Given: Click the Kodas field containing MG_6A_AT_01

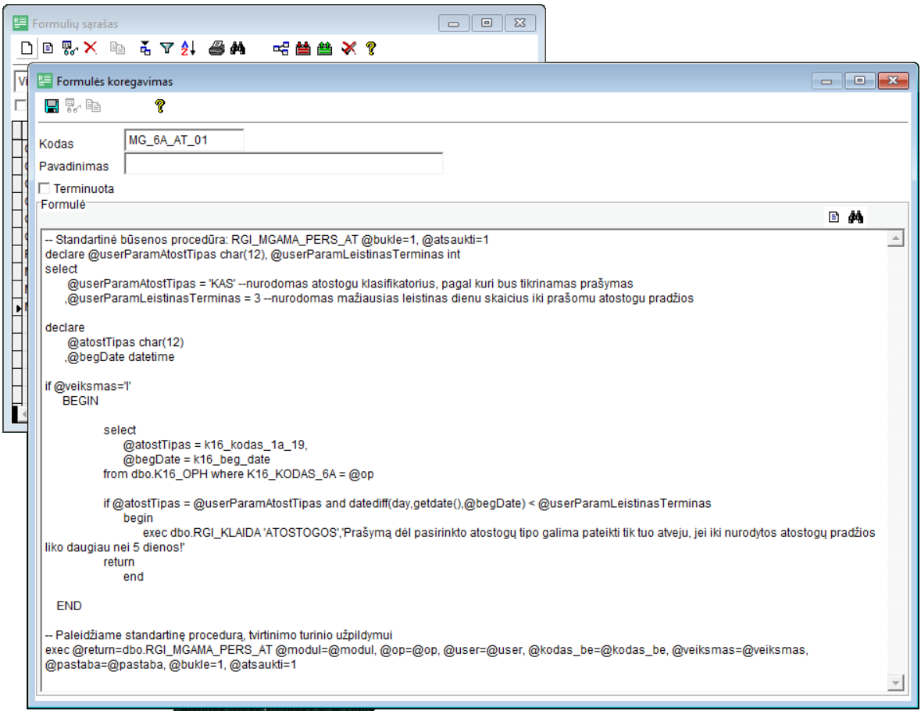Looking at the screenshot, I should [184, 141].
